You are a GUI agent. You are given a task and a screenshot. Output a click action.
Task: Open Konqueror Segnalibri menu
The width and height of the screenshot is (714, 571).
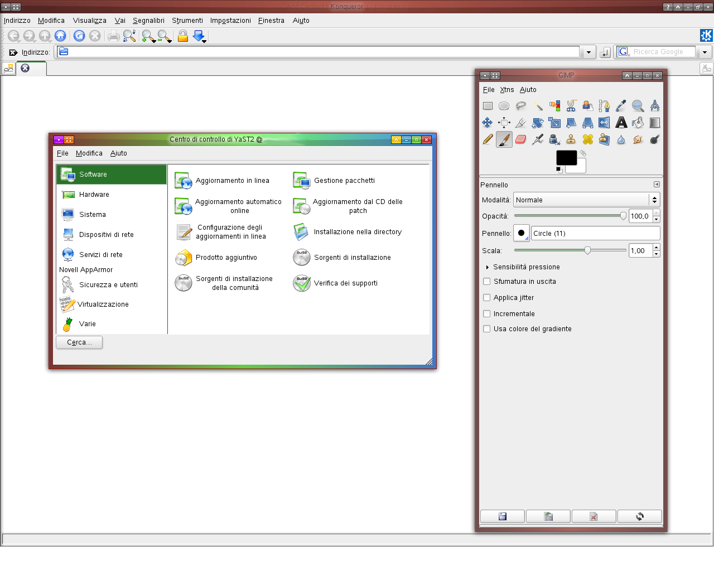pos(148,21)
